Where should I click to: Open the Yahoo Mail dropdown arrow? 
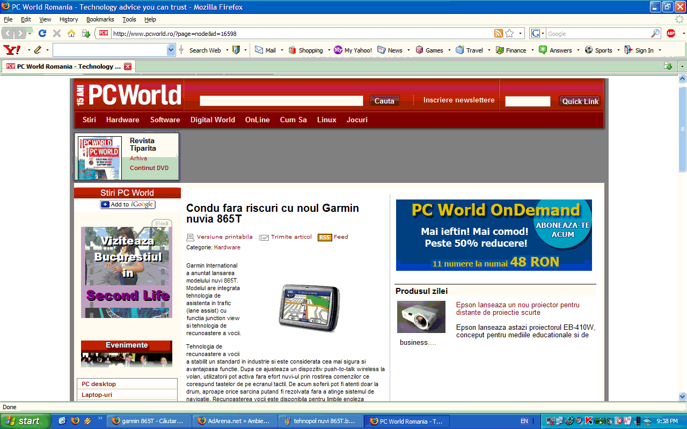(x=281, y=50)
